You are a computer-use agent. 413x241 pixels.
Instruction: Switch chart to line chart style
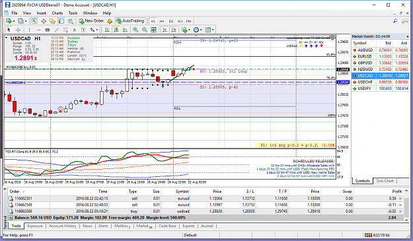pyautogui.click(x=125, y=30)
